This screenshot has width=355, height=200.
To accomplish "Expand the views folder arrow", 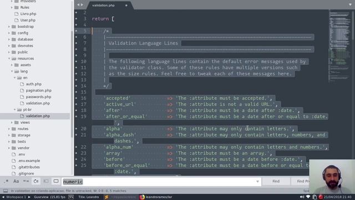I will click(x=12, y=122).
